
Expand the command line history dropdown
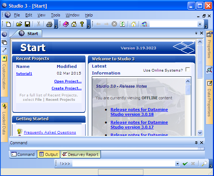point(177,164)
